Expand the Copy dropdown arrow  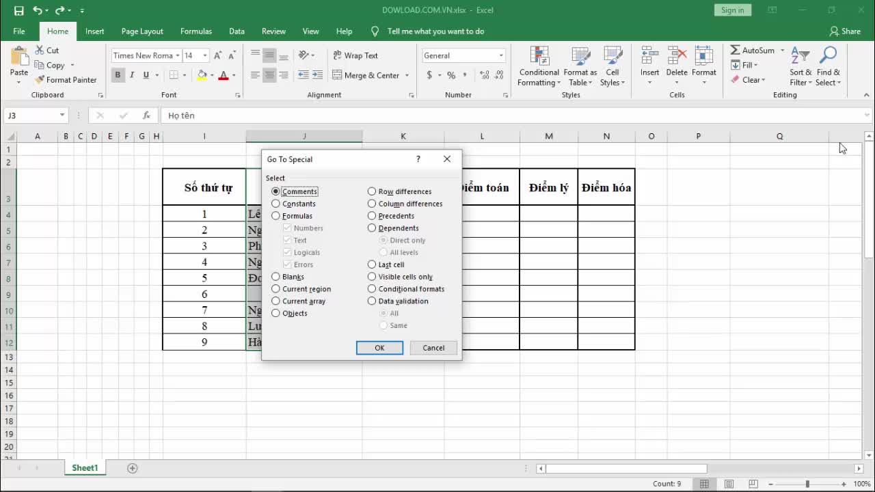pos(72,66)
